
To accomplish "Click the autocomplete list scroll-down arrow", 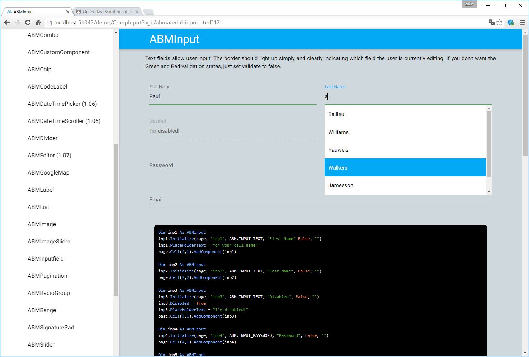I will click(x=489, y=192).
